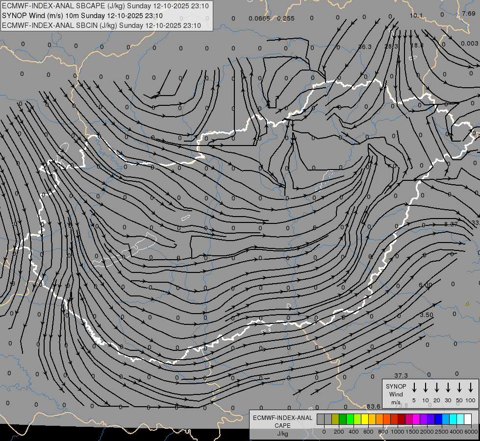The image size is (480, 441).
Task: Click the 100 m/s wind arrow in legend
Action: (x=471, y=388)
